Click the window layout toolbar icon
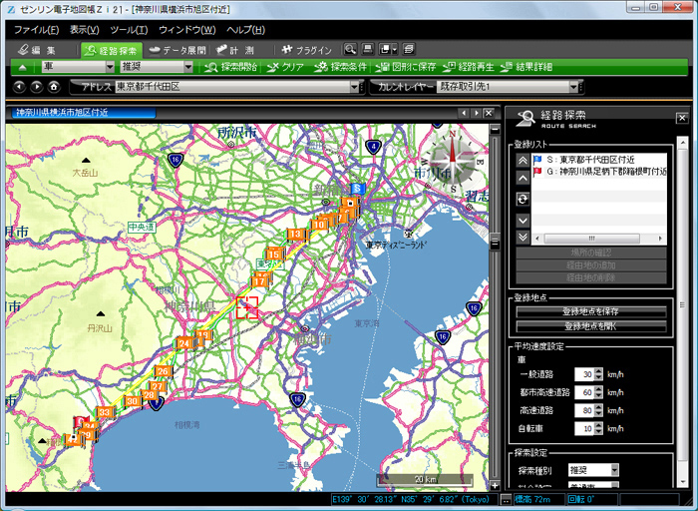The image size is (698, 511). (385, 49)
